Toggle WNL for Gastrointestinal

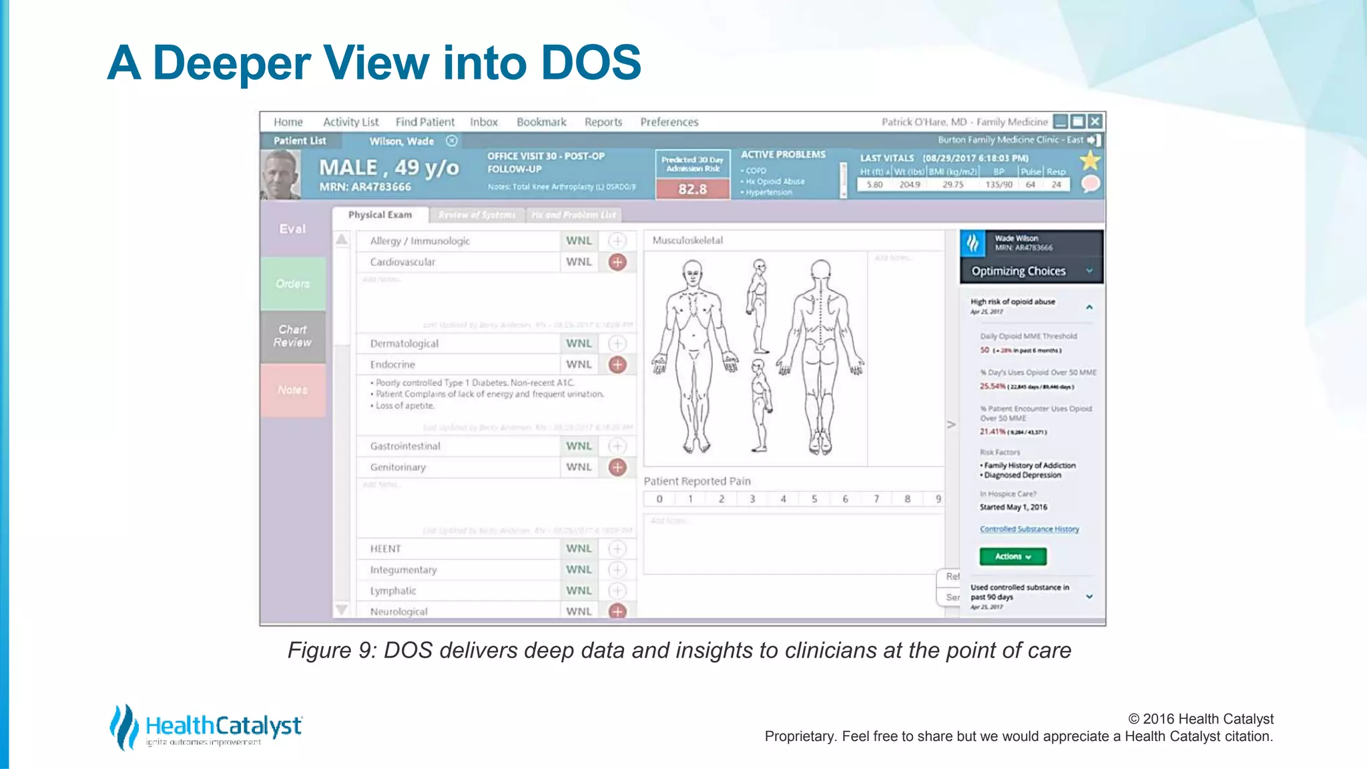coord(579,446)
